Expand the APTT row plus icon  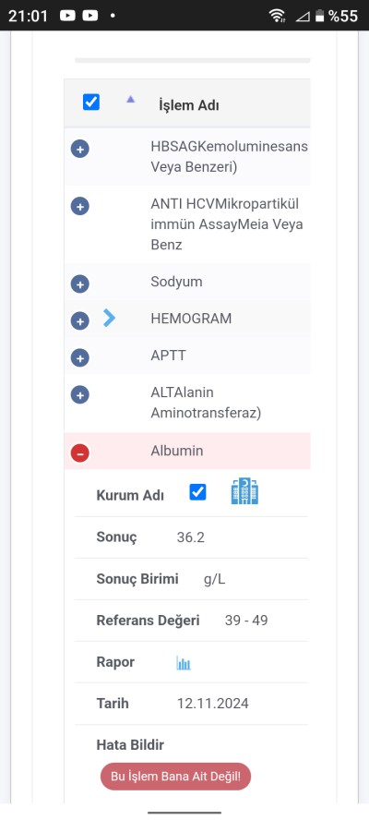(80, 358)
